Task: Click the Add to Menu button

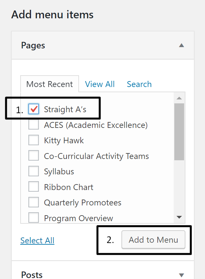Action: coord(153,240)
